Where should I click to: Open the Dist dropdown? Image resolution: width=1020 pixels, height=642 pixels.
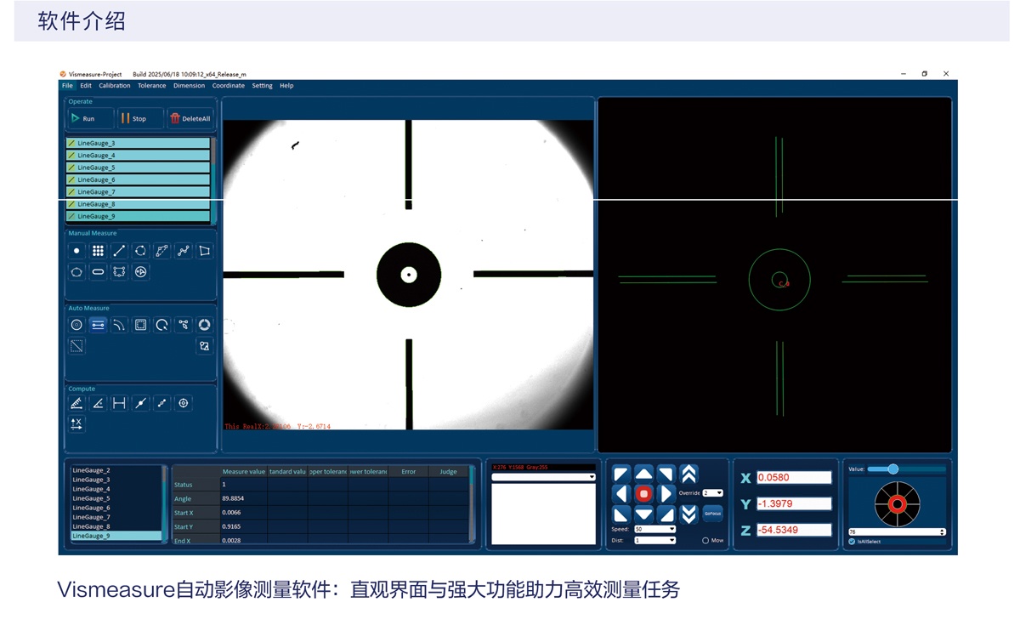pos(654,541)
